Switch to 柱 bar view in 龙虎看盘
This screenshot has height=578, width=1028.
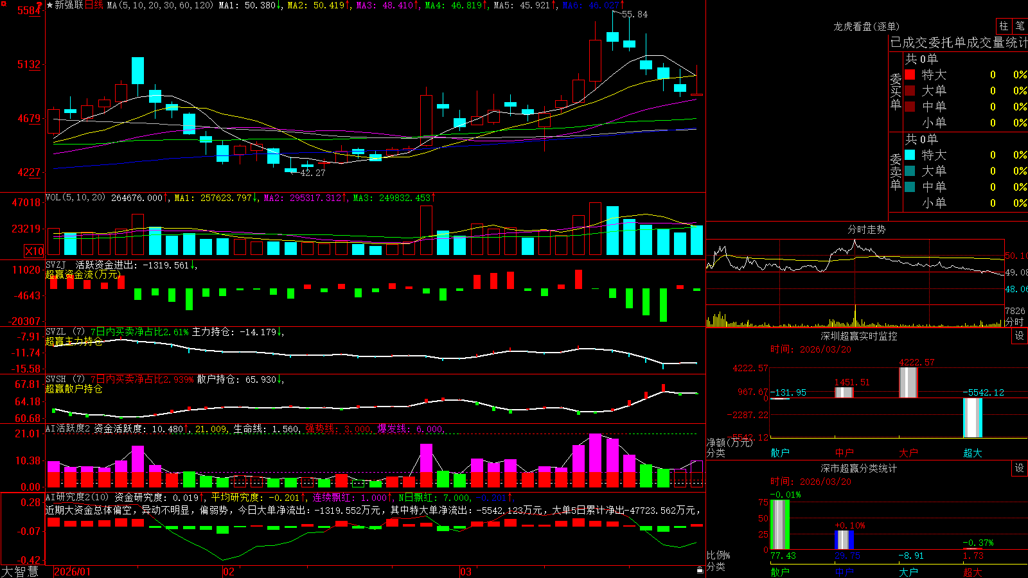tap(1004, 26)
